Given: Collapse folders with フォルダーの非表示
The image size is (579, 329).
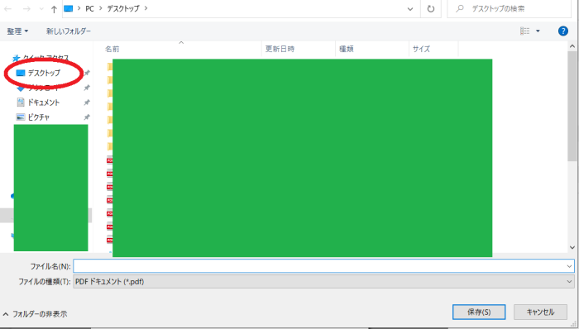Looking at the screenshot, I should coord(35,314).
